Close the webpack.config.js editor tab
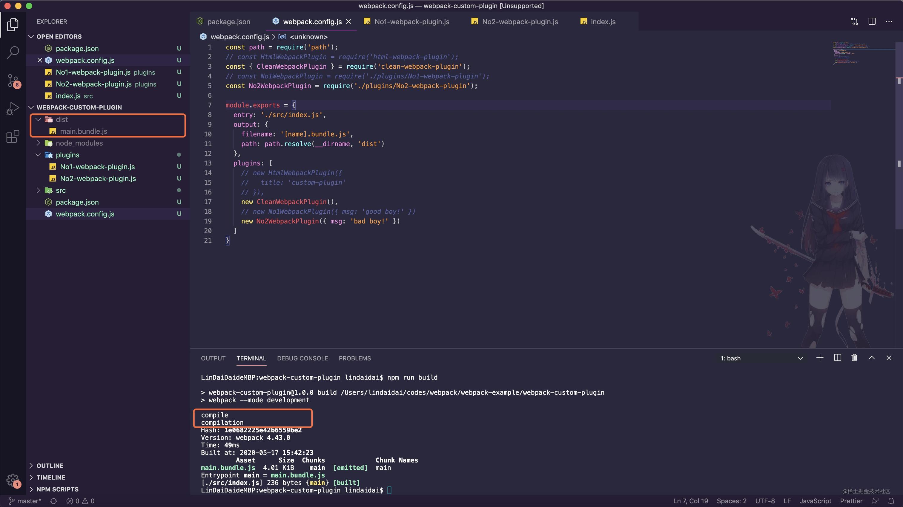 348,22
